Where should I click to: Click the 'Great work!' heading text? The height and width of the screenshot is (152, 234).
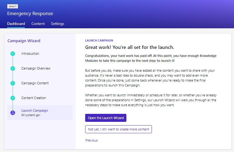pos(129,47)
